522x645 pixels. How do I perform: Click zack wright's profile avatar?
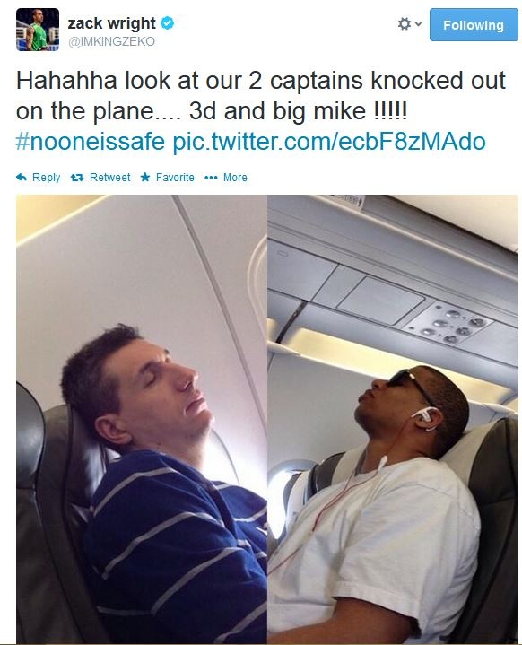pyautogui.click(x=38, y=30)
